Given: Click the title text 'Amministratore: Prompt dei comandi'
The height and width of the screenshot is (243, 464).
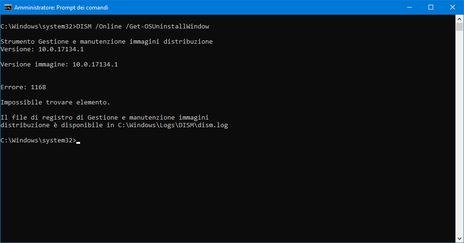Looking at the screenshot, I should pos(61,8).
